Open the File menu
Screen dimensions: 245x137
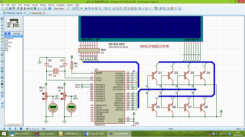(3, 5)
